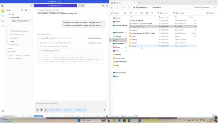218x123 pixels.
Task: Open LM Studio icon on the taskbar
Action: click(139, 120)
